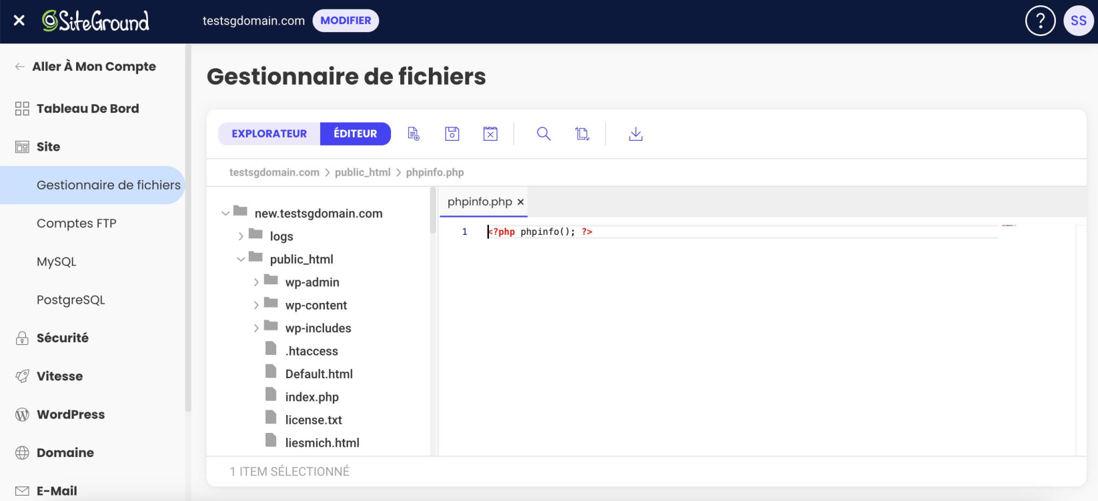Screen dimensions: 1098x501
Task: Click the file tree vertical scrollbar
Action: coord(433,211)
